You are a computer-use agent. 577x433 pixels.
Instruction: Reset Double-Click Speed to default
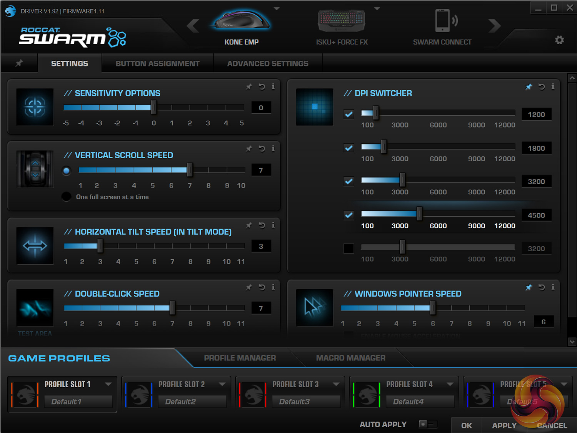coord(262,287)
